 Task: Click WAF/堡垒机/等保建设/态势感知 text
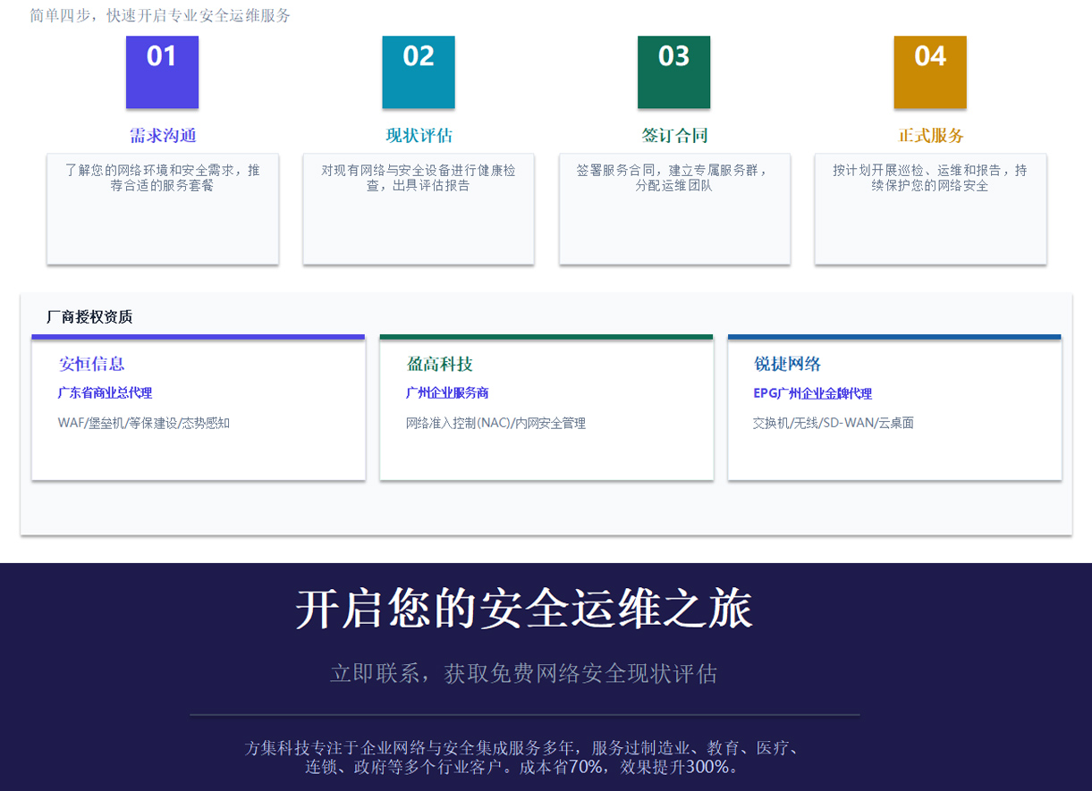[x=144, y=423]
